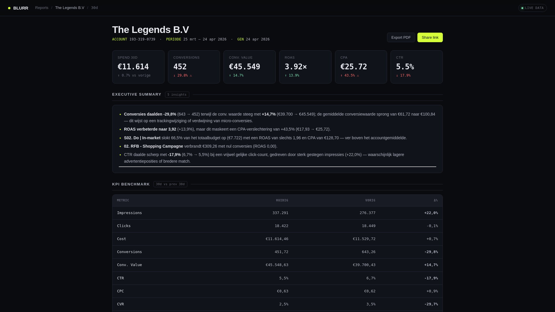This screenshot has height=312, width=555.
Task: Click the Impressions current value 337.291
Action: (x=280, y=213)
